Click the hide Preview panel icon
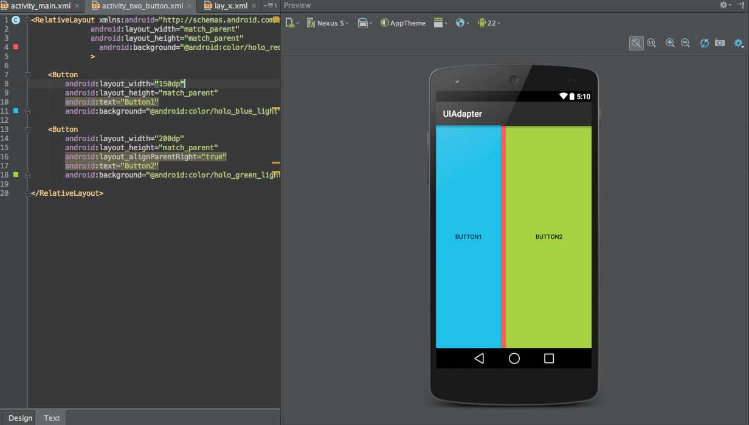Viewport: 749px width, 425px height. (741, 5)
